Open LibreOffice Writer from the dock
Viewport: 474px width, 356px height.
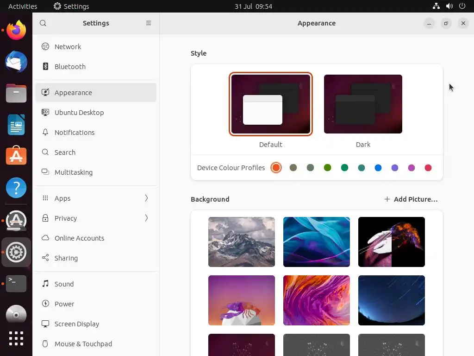tap(16, 125)
